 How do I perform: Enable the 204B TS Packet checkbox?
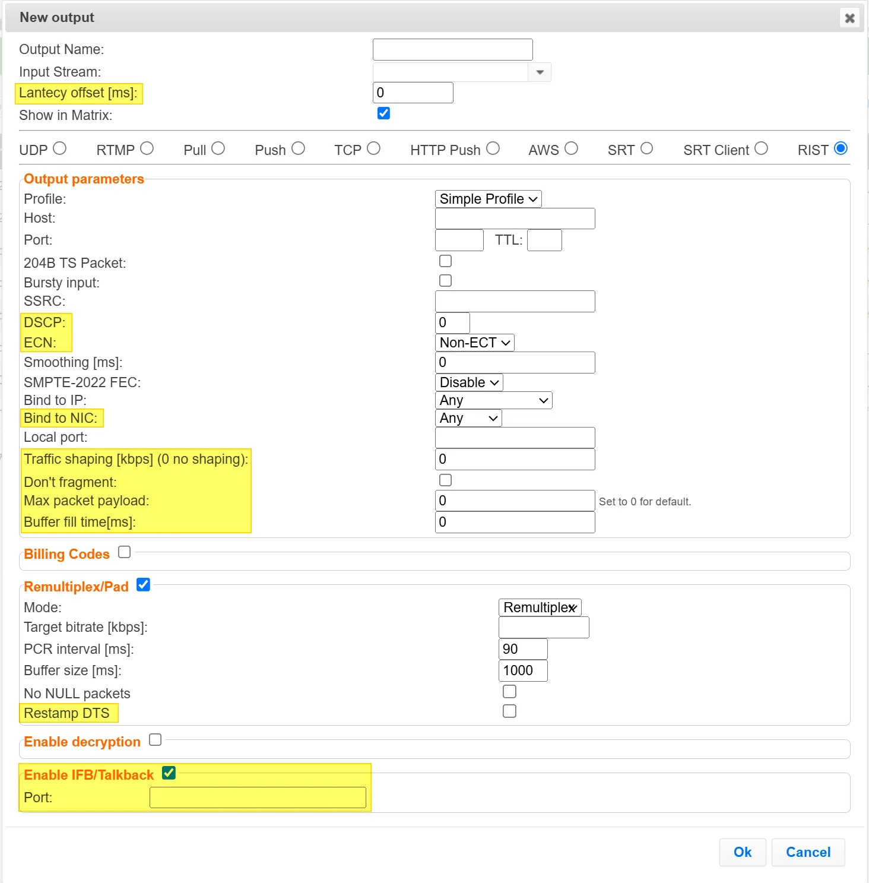[445, 261]
